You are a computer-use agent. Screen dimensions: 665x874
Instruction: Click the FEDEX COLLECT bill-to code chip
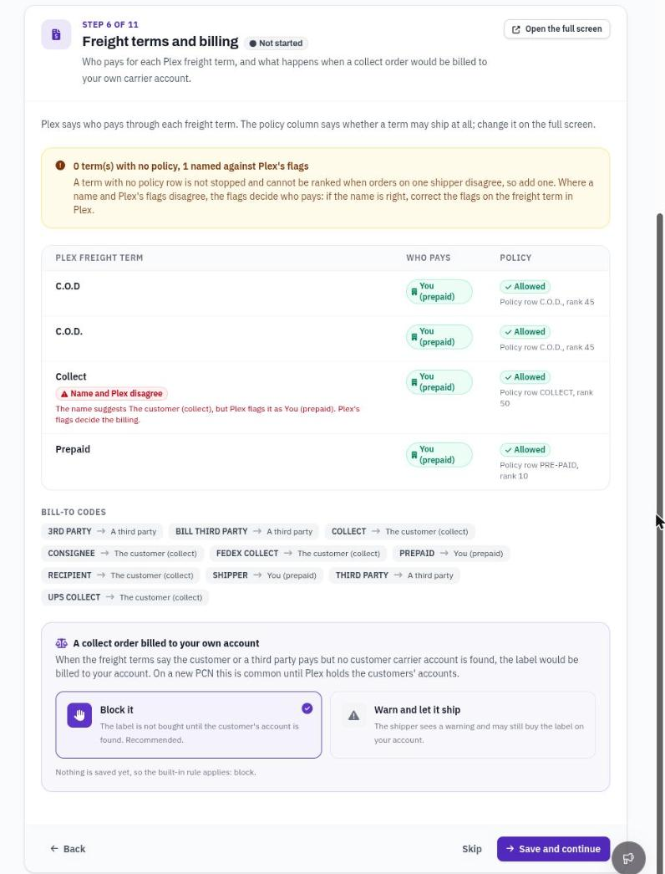click(298, 554)
